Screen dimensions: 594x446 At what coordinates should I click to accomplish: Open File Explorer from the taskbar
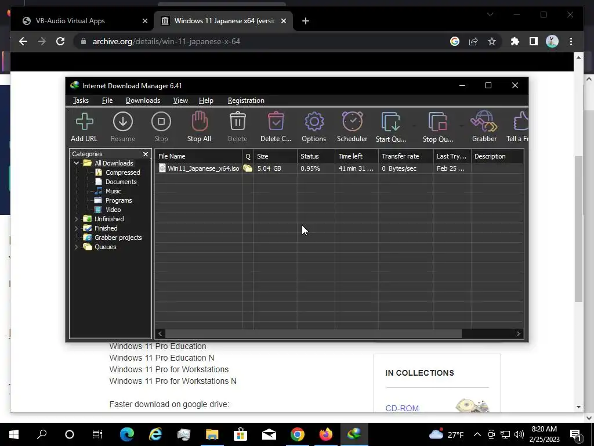pyautogui.click(x=212, y=434)
